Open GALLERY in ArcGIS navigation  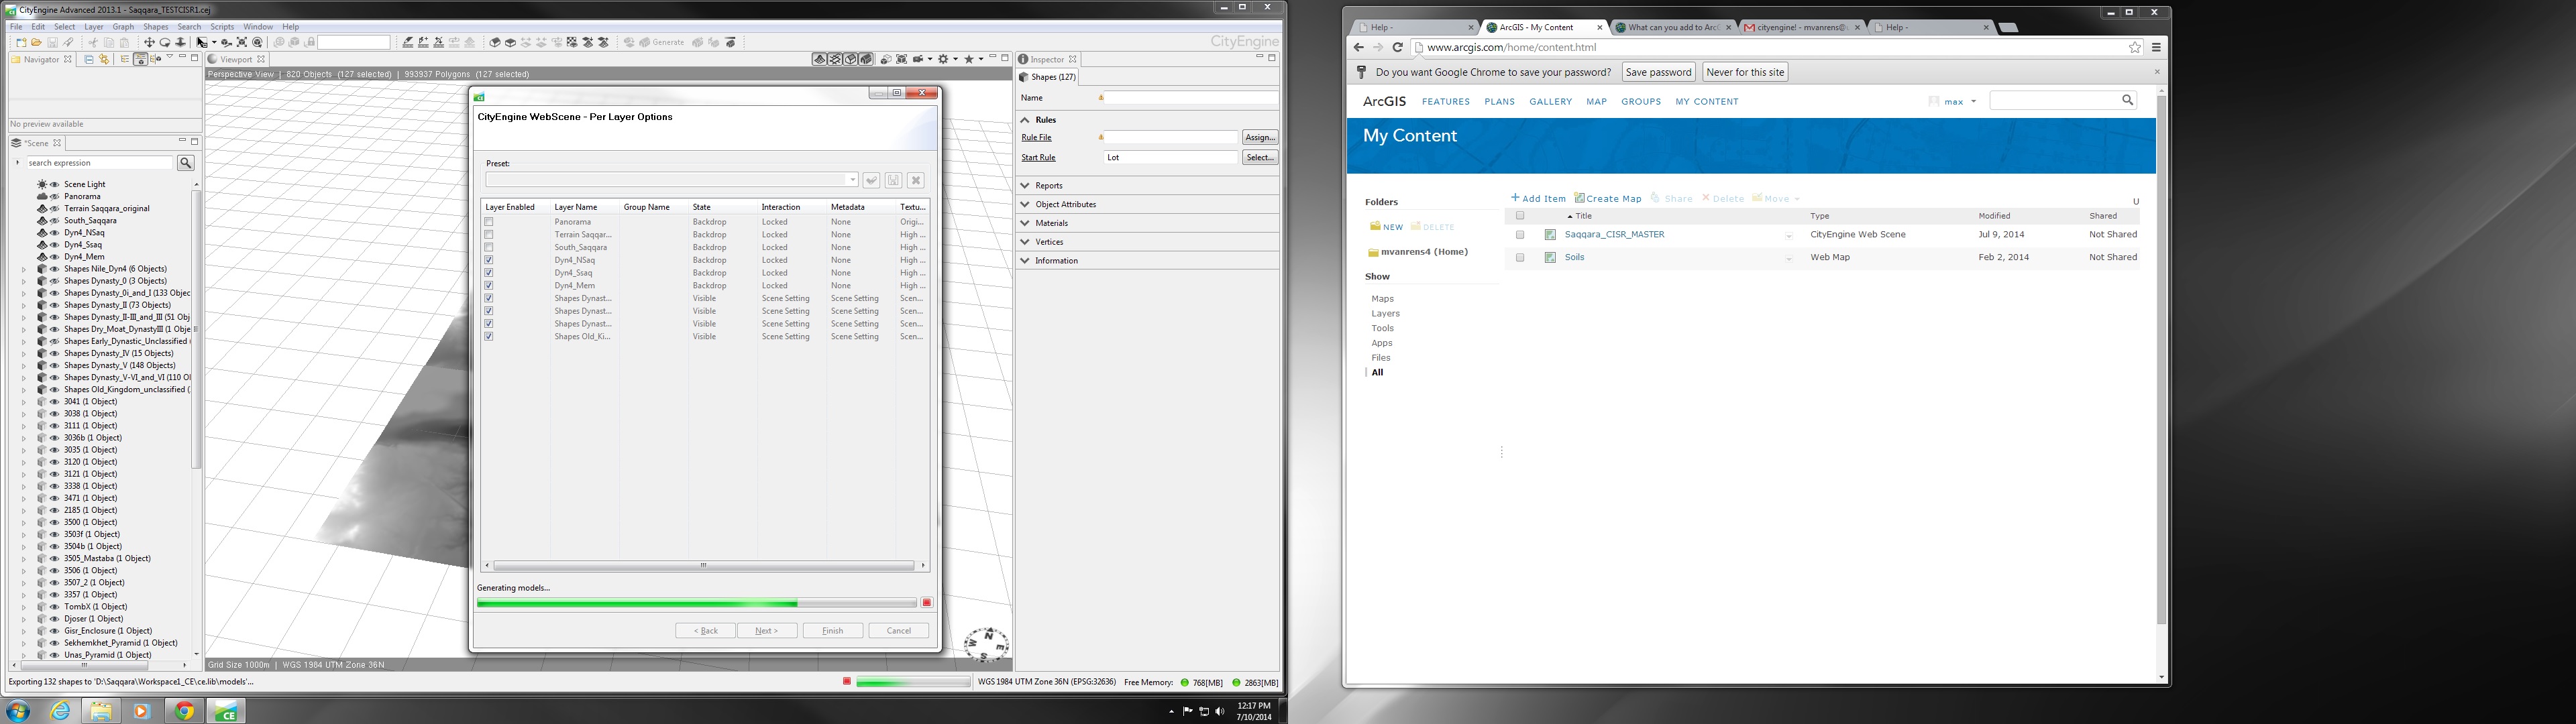click(x=1550, y=102)
